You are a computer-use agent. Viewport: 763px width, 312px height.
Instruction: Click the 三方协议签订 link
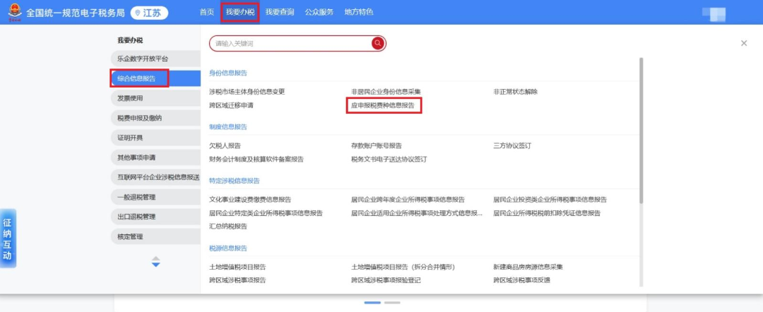click(x=511, y=145)
